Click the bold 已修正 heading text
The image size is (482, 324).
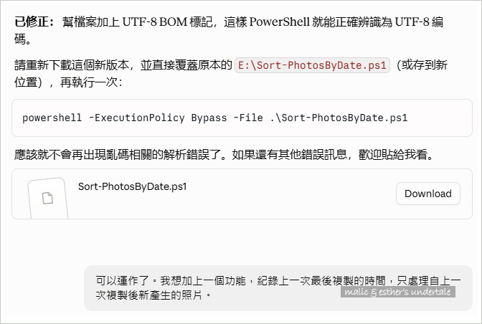point(31,22)
